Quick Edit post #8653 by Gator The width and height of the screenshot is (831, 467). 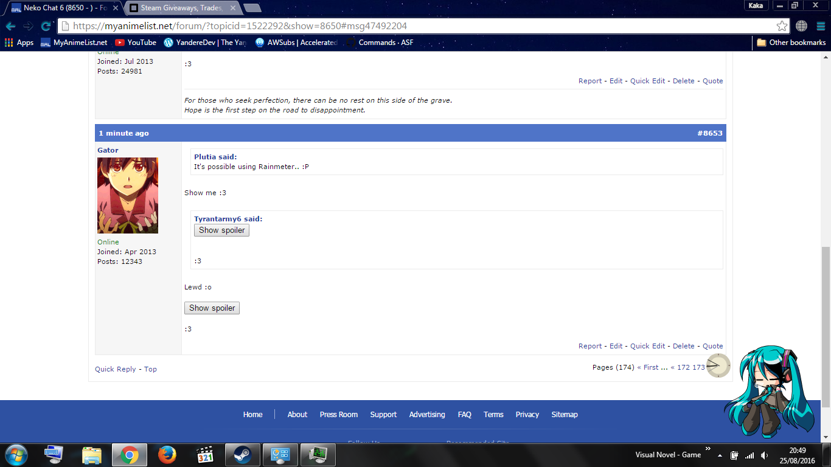point(648,346)
